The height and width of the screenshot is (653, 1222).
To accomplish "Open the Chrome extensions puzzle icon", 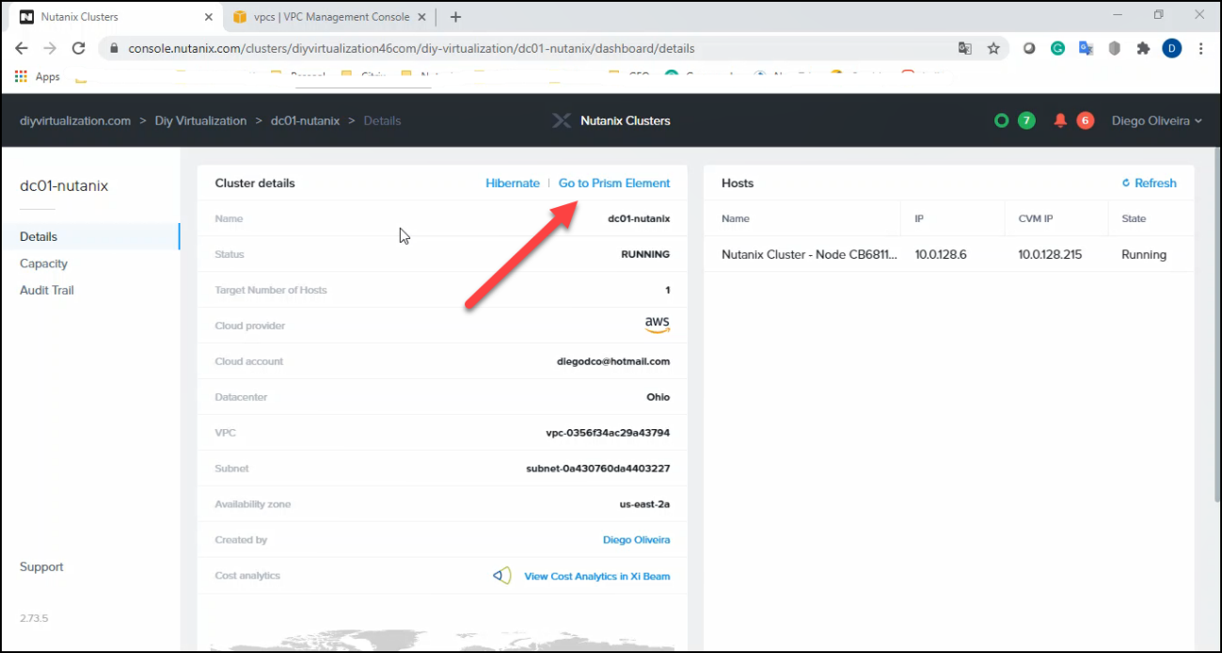I will click(1143, 48).
